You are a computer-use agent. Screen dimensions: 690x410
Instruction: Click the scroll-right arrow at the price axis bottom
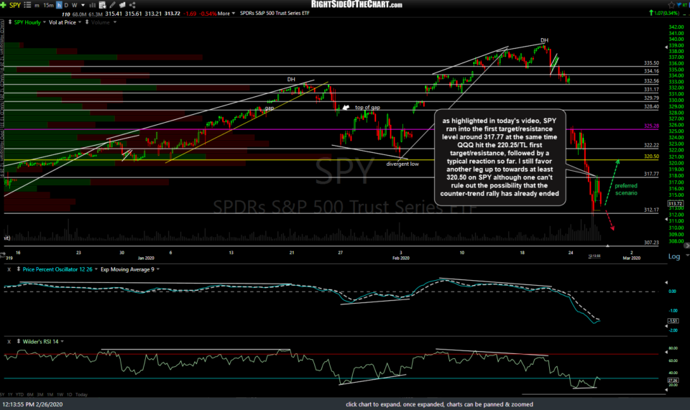(686, 246)
